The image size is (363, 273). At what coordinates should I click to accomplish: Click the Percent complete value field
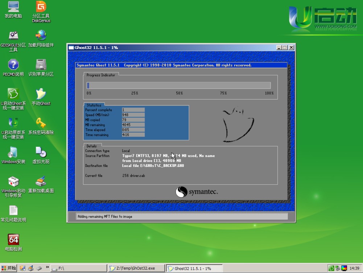tap(133, 110)
